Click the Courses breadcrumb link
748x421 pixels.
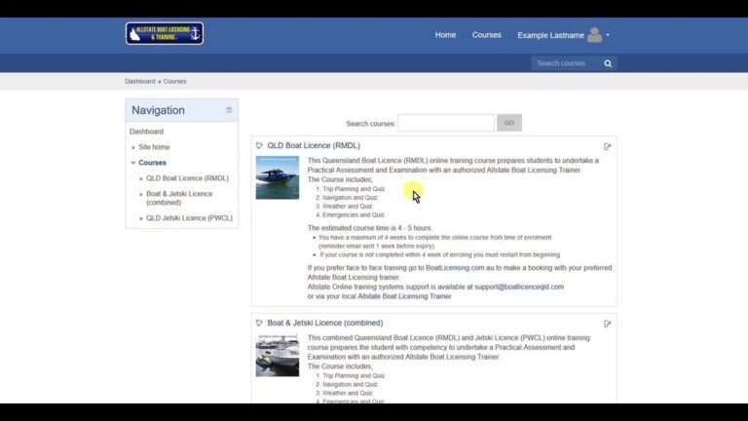click(x=174, y=81)
